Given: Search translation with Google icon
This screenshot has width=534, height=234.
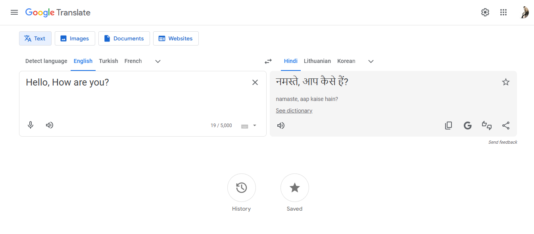Looking at the screenshot, I should click(467, 125).
